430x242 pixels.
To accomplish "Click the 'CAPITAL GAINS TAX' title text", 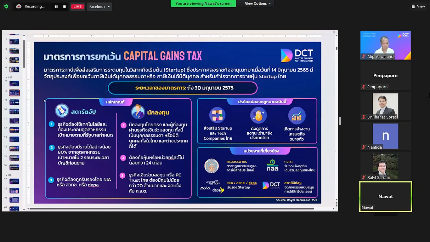I will [162, 56].
